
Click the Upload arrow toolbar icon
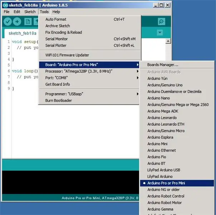pyautogui.click(x=17, y=21)
